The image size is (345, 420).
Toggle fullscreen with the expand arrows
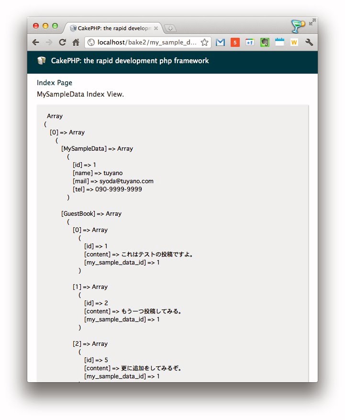pos(312,22)
